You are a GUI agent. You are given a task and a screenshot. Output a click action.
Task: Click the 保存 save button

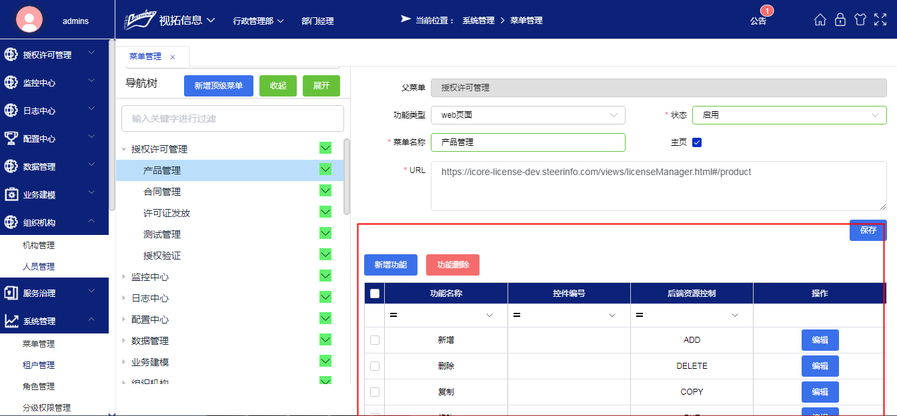[x=868, y=230]
